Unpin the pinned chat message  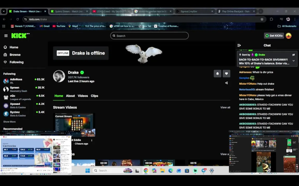tap(294, 55)
